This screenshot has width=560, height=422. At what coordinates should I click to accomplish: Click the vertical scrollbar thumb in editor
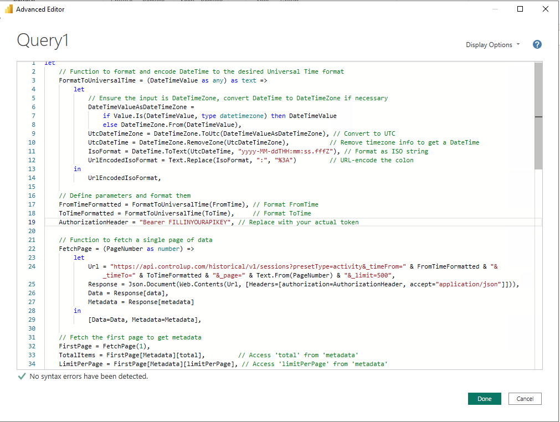(538, 116)
